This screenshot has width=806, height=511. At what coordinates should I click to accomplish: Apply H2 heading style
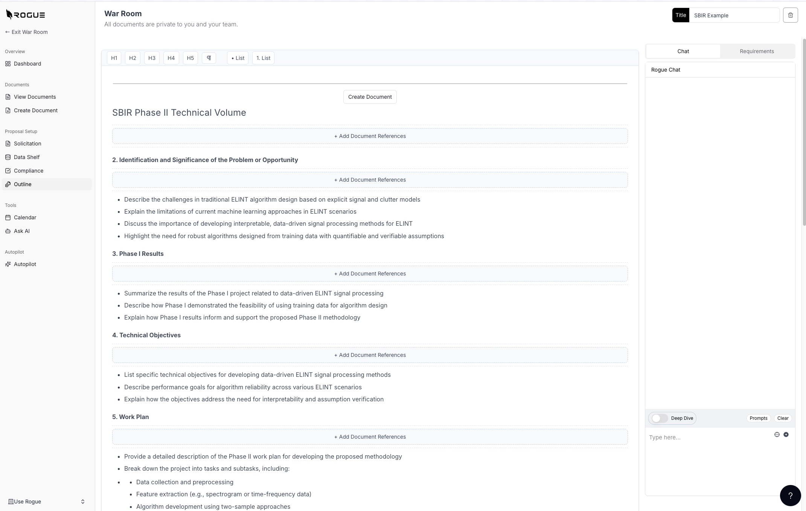[x=133, y=58]
